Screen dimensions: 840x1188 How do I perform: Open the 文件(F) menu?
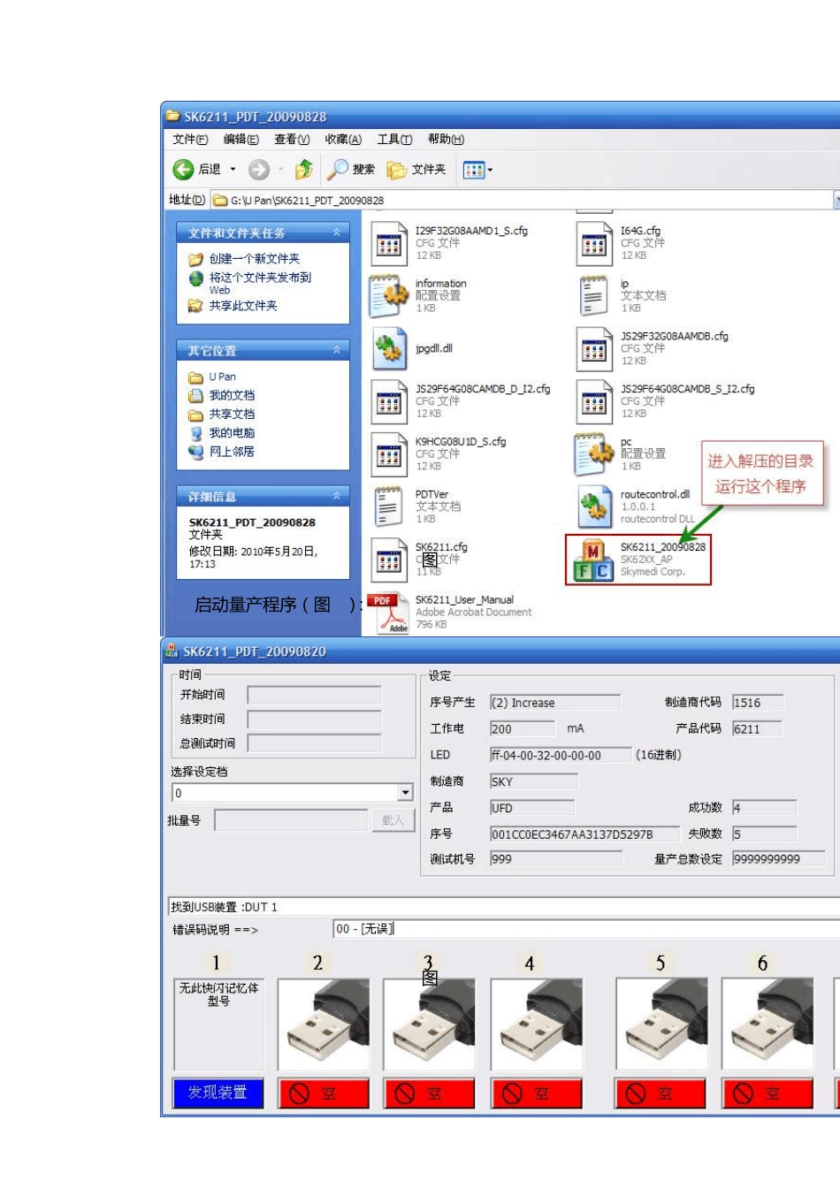click(x=190, y=140)
